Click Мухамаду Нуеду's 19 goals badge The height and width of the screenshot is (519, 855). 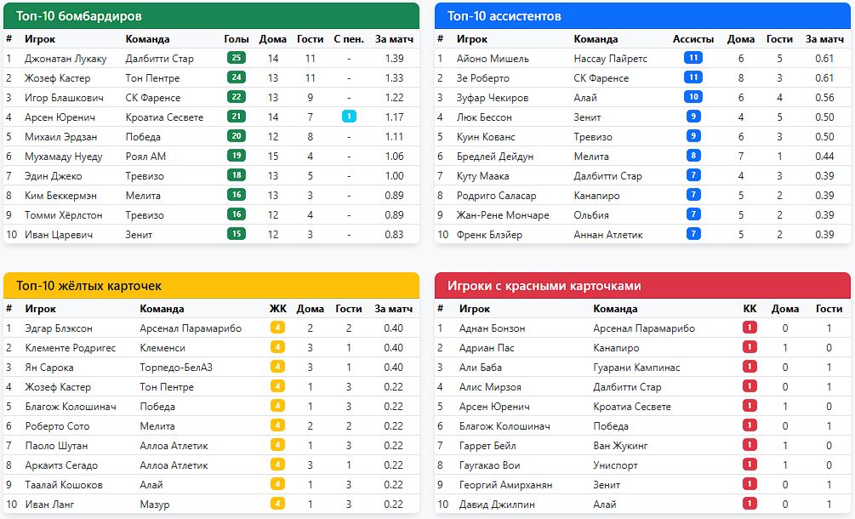point(237,157)
